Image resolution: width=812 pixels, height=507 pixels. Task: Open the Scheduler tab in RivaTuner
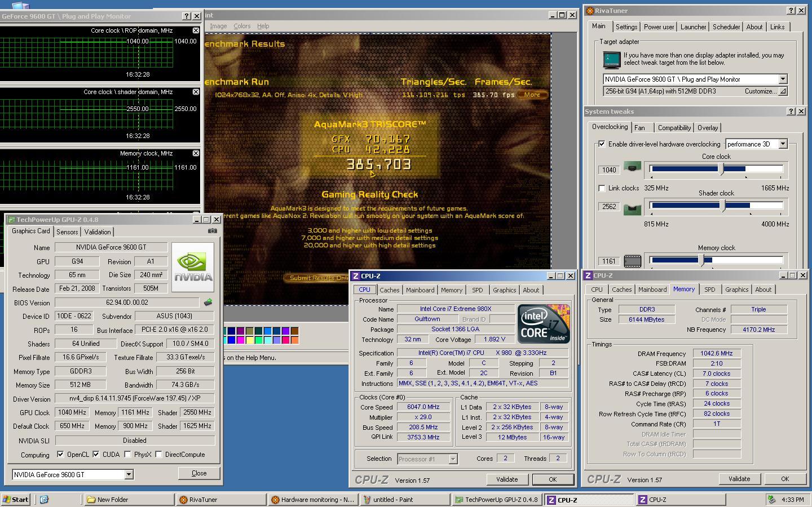726,27
